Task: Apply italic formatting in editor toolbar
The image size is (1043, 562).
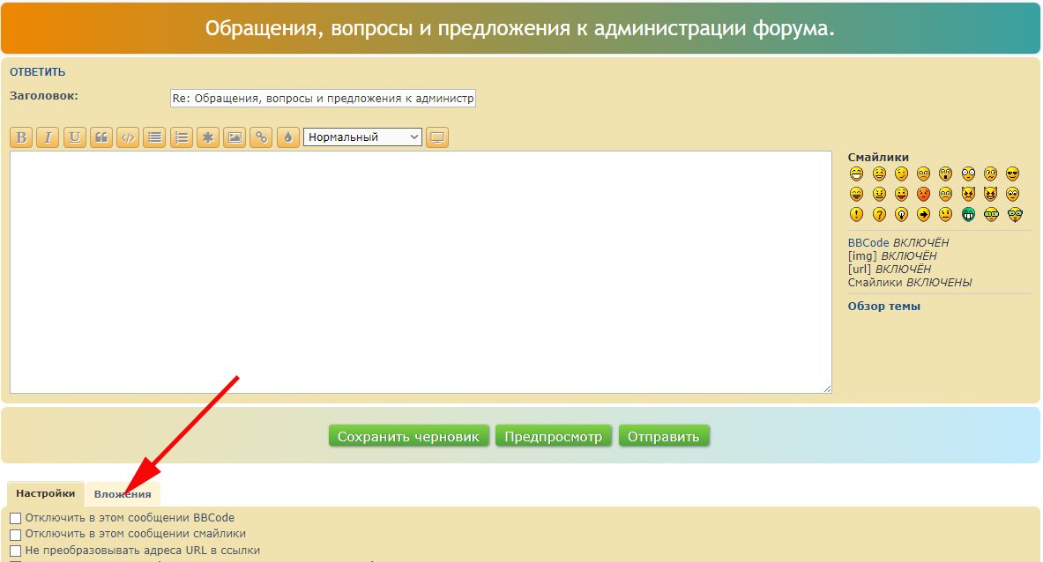Action: (x=48, y=137)
